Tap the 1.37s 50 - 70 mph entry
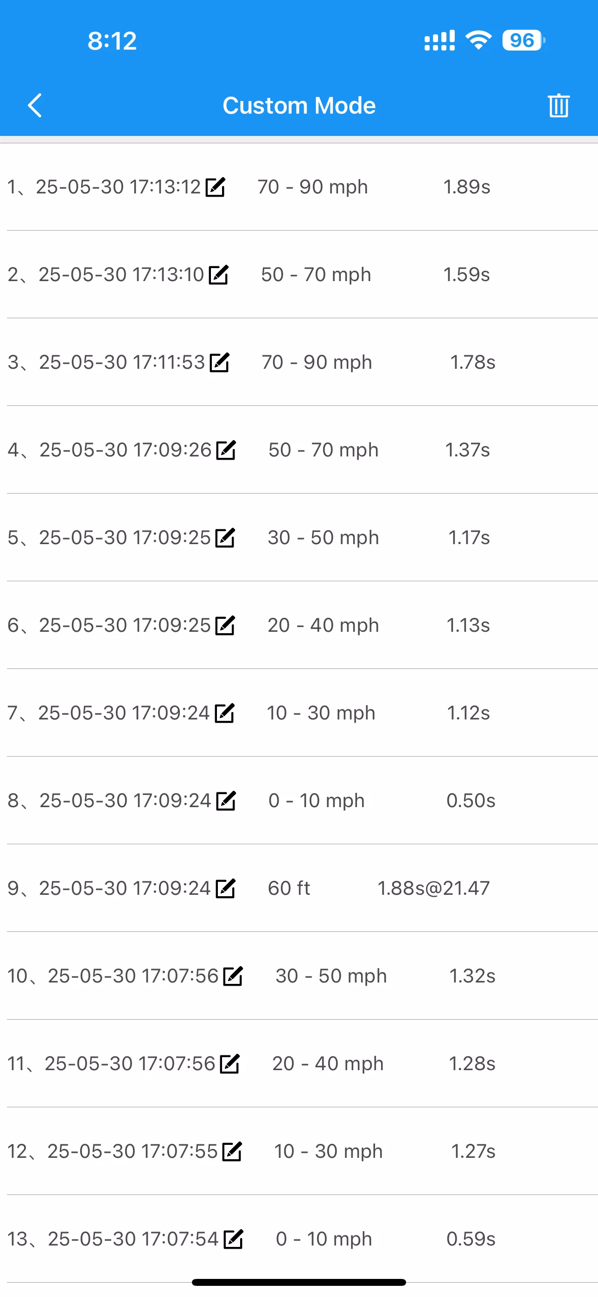Screen dimensions: 598x1297 (299, 449)
